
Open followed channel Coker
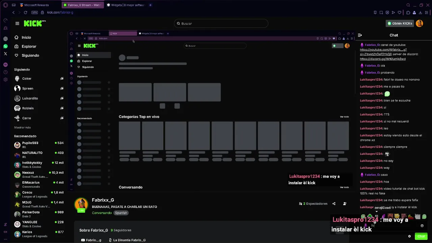tap(39, 79)
